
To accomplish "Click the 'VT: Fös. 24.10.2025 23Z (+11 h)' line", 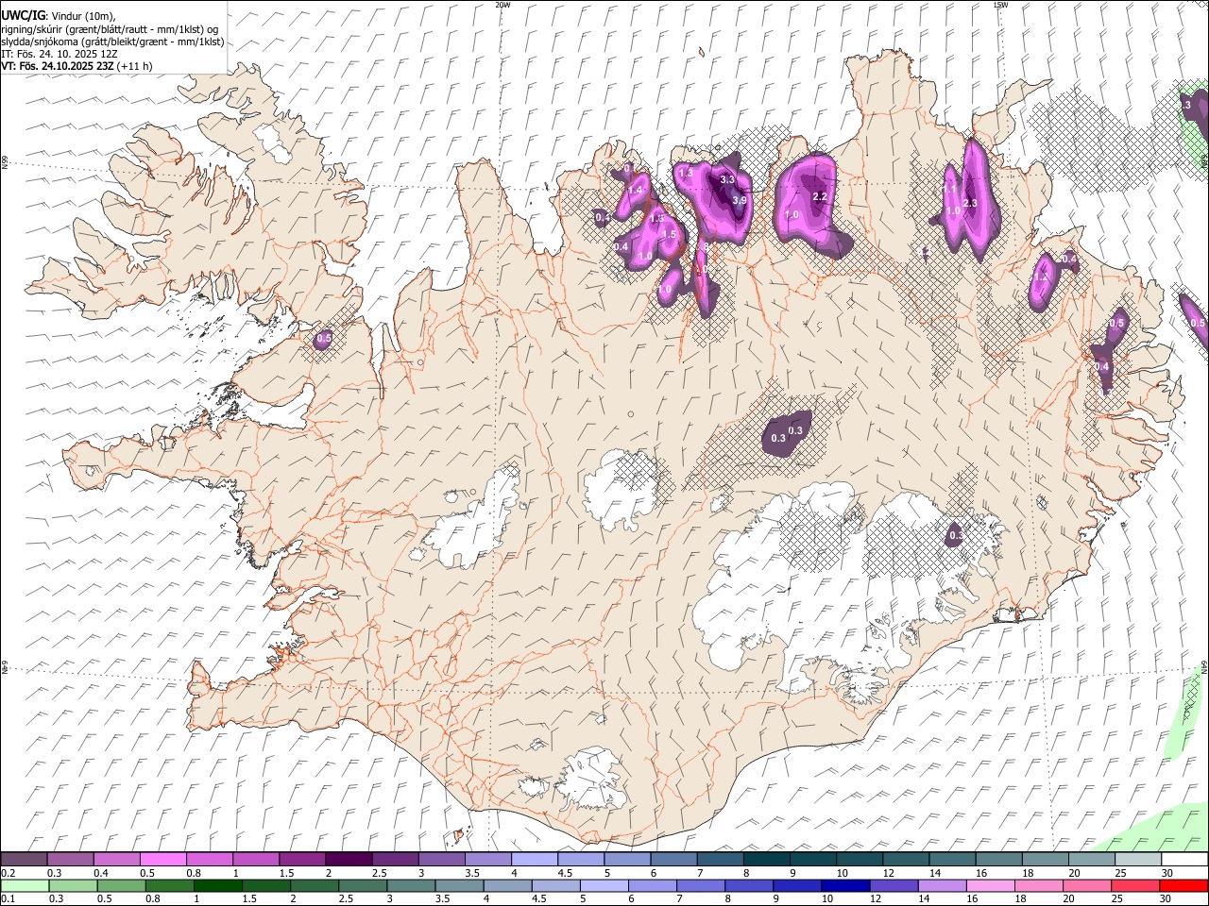I will click(x=77, y=66).
